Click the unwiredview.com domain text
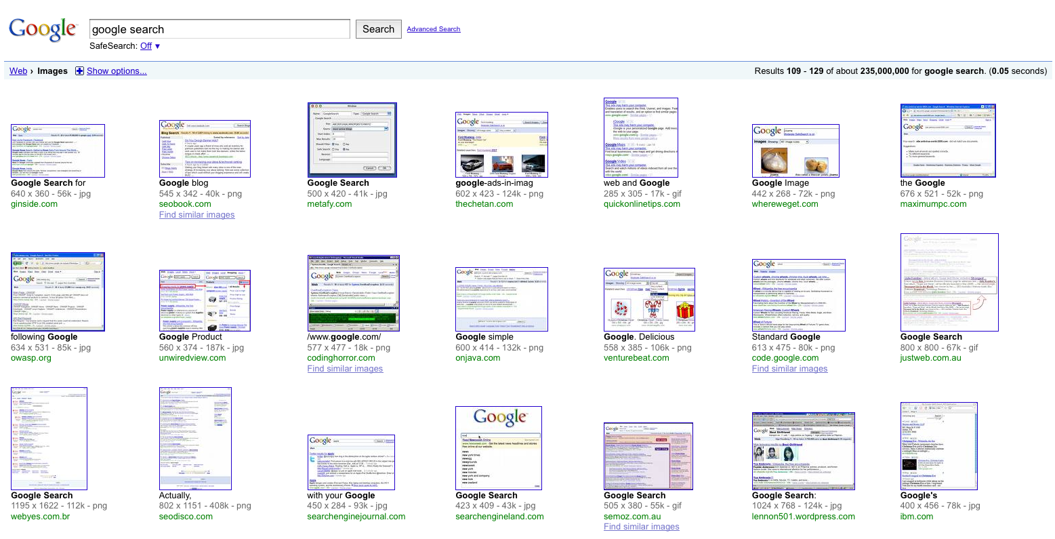 pos(192,358)
